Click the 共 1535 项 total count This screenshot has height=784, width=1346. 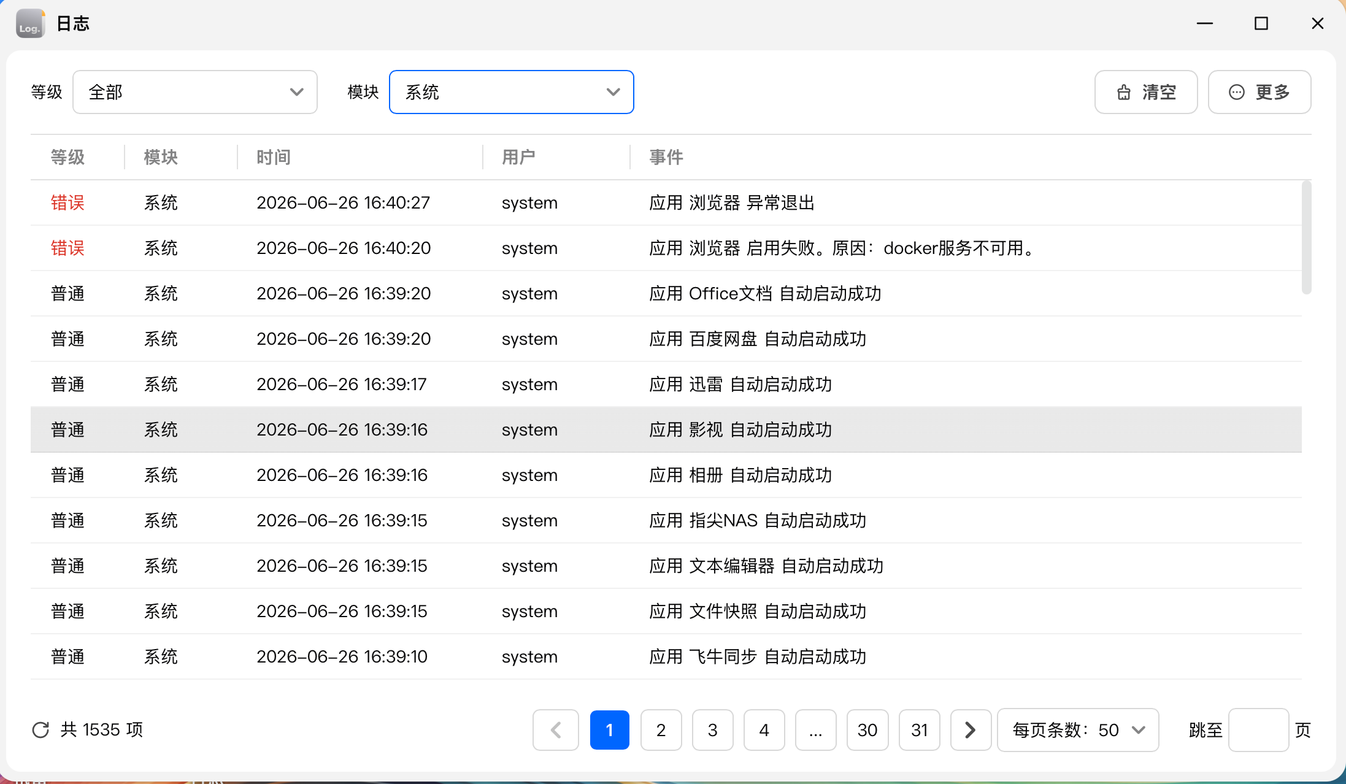102,730
